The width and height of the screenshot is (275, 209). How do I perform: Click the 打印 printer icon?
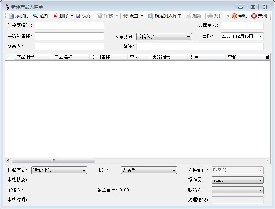(210, 16)
